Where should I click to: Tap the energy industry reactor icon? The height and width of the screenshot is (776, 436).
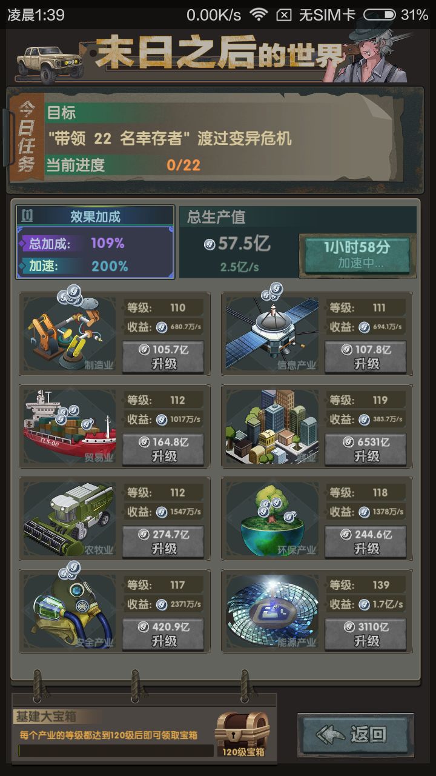tap(272, 610)
